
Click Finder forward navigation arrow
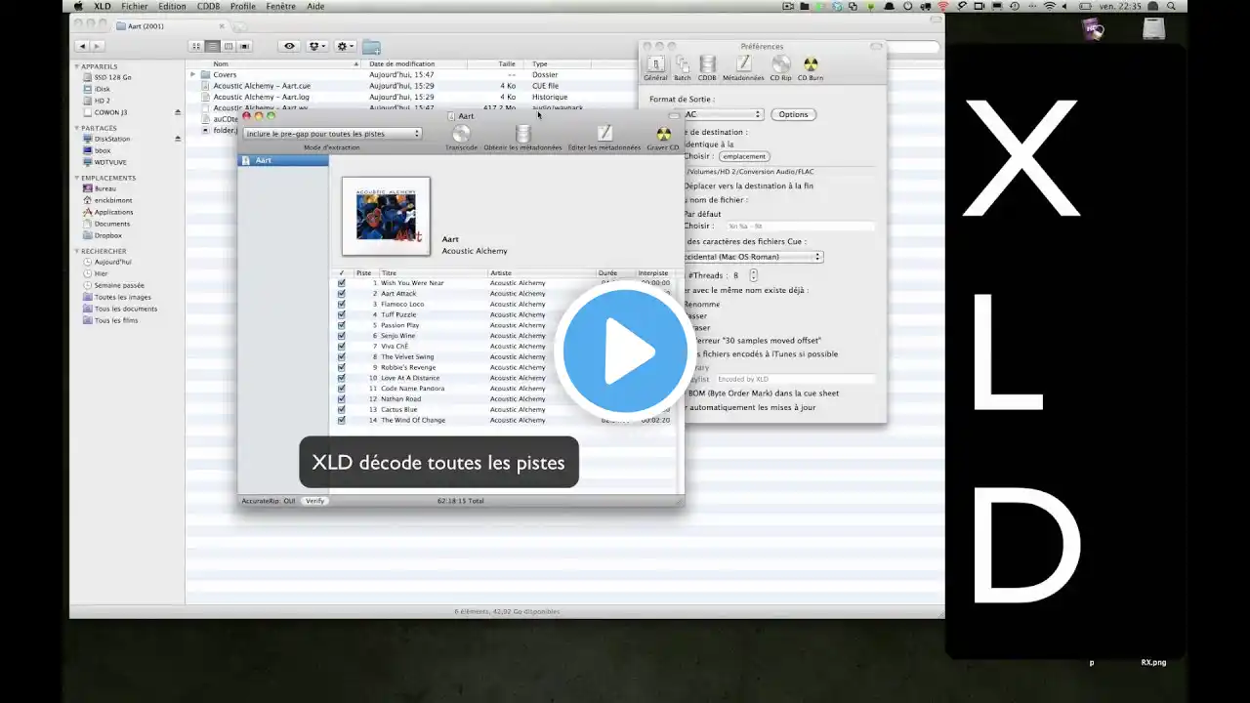pyautogui.click(x=97, y=46)
